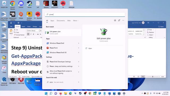170x96 pixels.
Task: Click Format Painter in Word
Action: point(19,35)
